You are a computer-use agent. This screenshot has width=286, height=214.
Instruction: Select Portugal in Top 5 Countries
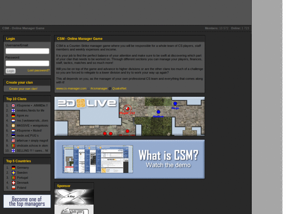pos(23,178)
